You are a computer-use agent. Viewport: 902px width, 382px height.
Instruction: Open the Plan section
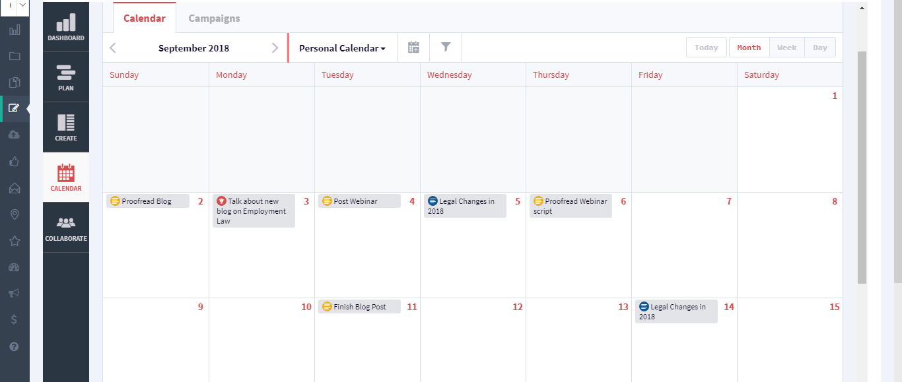coord(66,77)
